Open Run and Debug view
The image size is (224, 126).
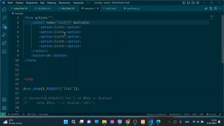tap(4, 35)
